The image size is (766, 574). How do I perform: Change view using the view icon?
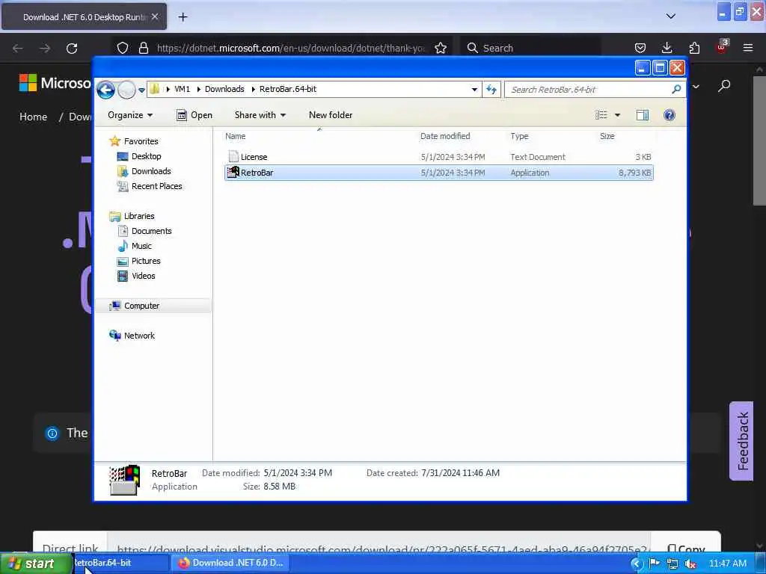[x=601, y=115]
